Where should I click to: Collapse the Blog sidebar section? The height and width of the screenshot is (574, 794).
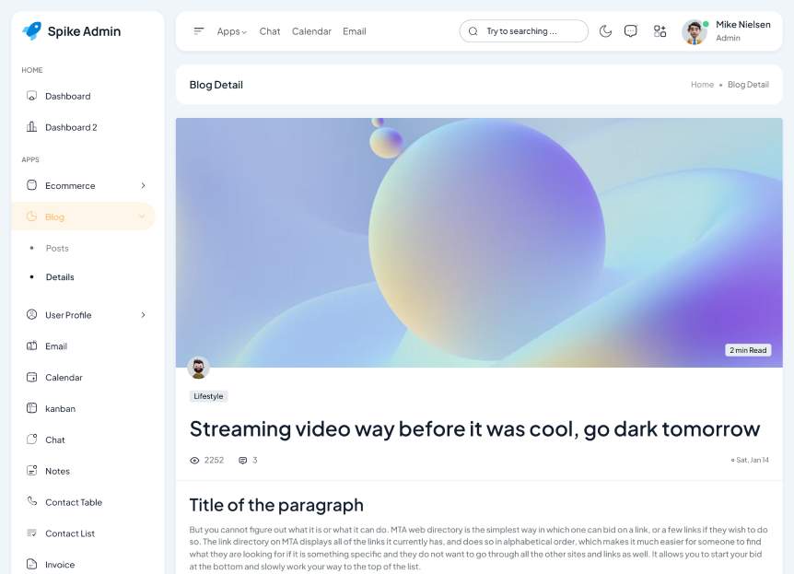pyautogui.click(x=142, y=217)
